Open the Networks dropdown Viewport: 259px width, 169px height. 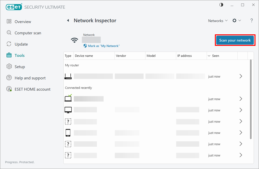218,21
